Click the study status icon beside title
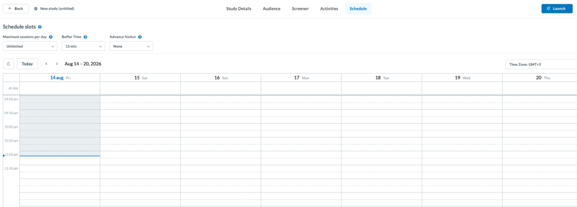Viewport: 577px width, 207px height. (35, 8)
